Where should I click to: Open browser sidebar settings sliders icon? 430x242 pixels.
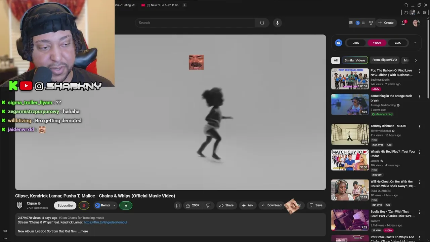[x=425, y=12]
